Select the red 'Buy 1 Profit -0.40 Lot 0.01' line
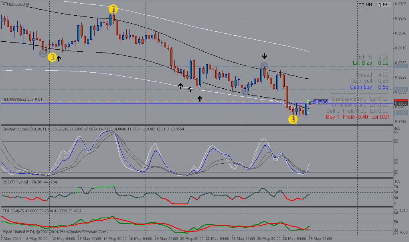The width and height of the screenshot is (409, 242). point(358,117)
